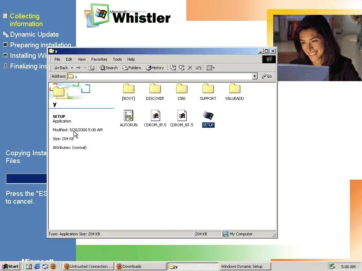
Task: Select the CDROM_NT.5 file
Action: (x=181, y=119)
